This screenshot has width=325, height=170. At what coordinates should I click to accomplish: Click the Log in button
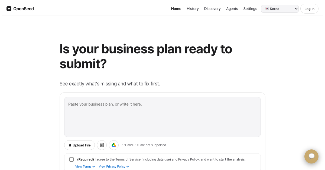click(309, 9)
